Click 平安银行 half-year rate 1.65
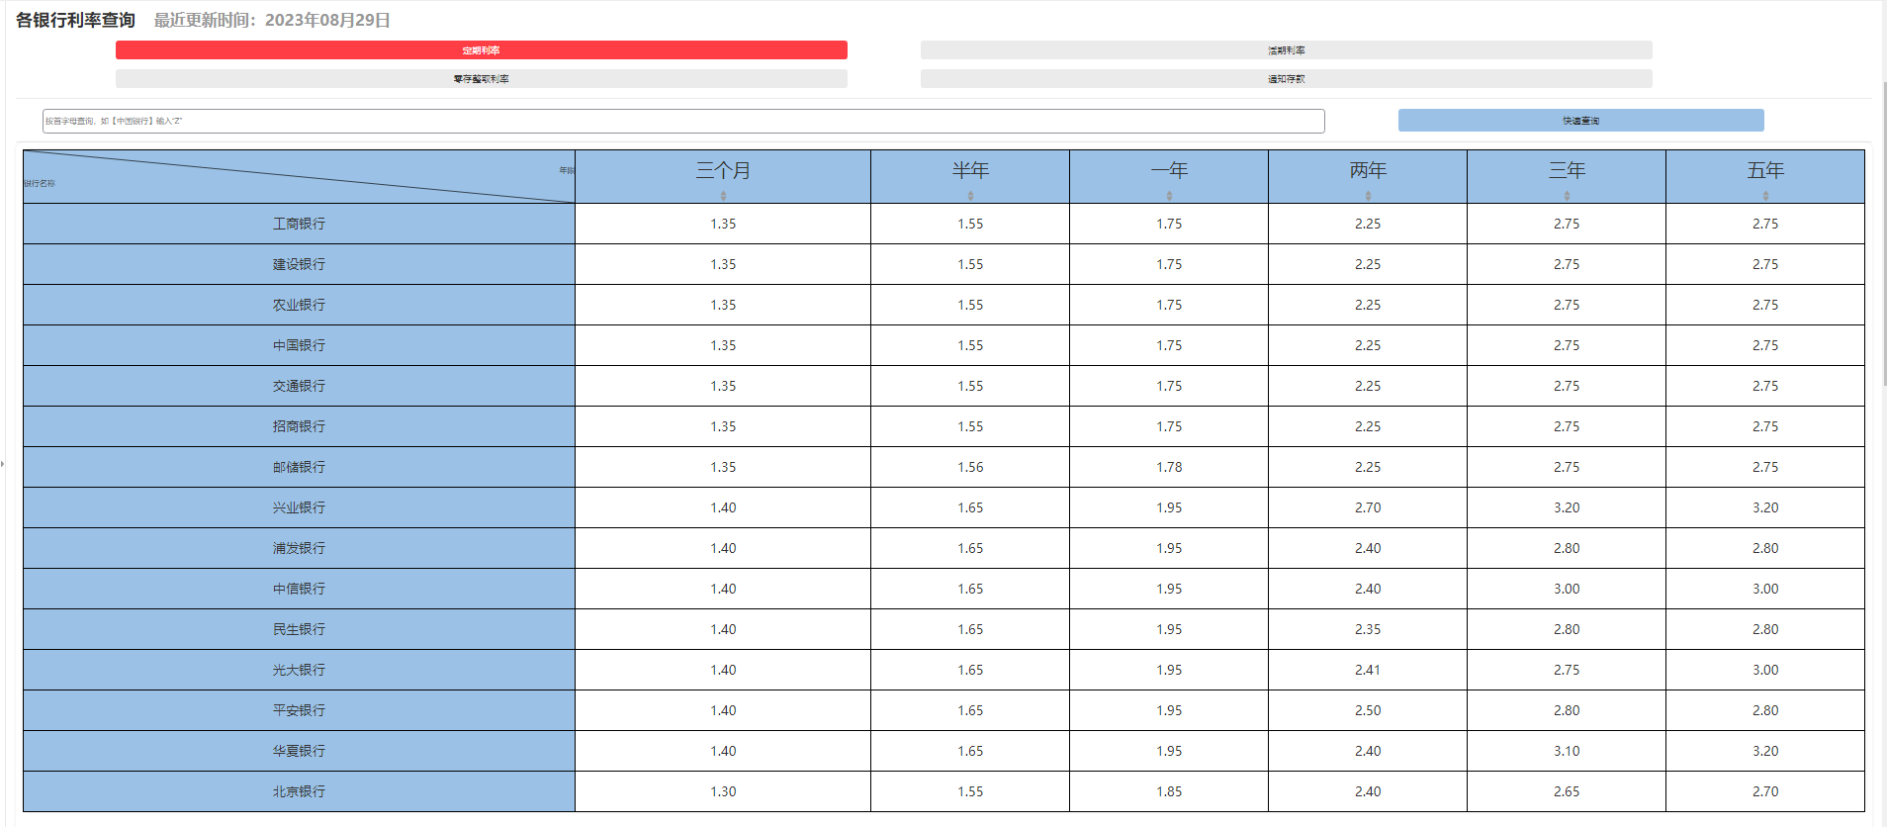 pyautogui.click(x=970, y=710)
